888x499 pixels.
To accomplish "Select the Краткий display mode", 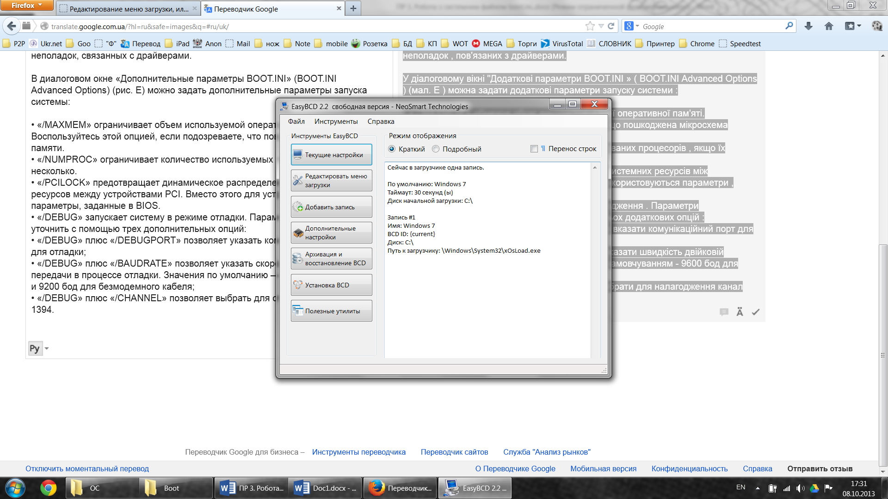I will pos(392,149).
